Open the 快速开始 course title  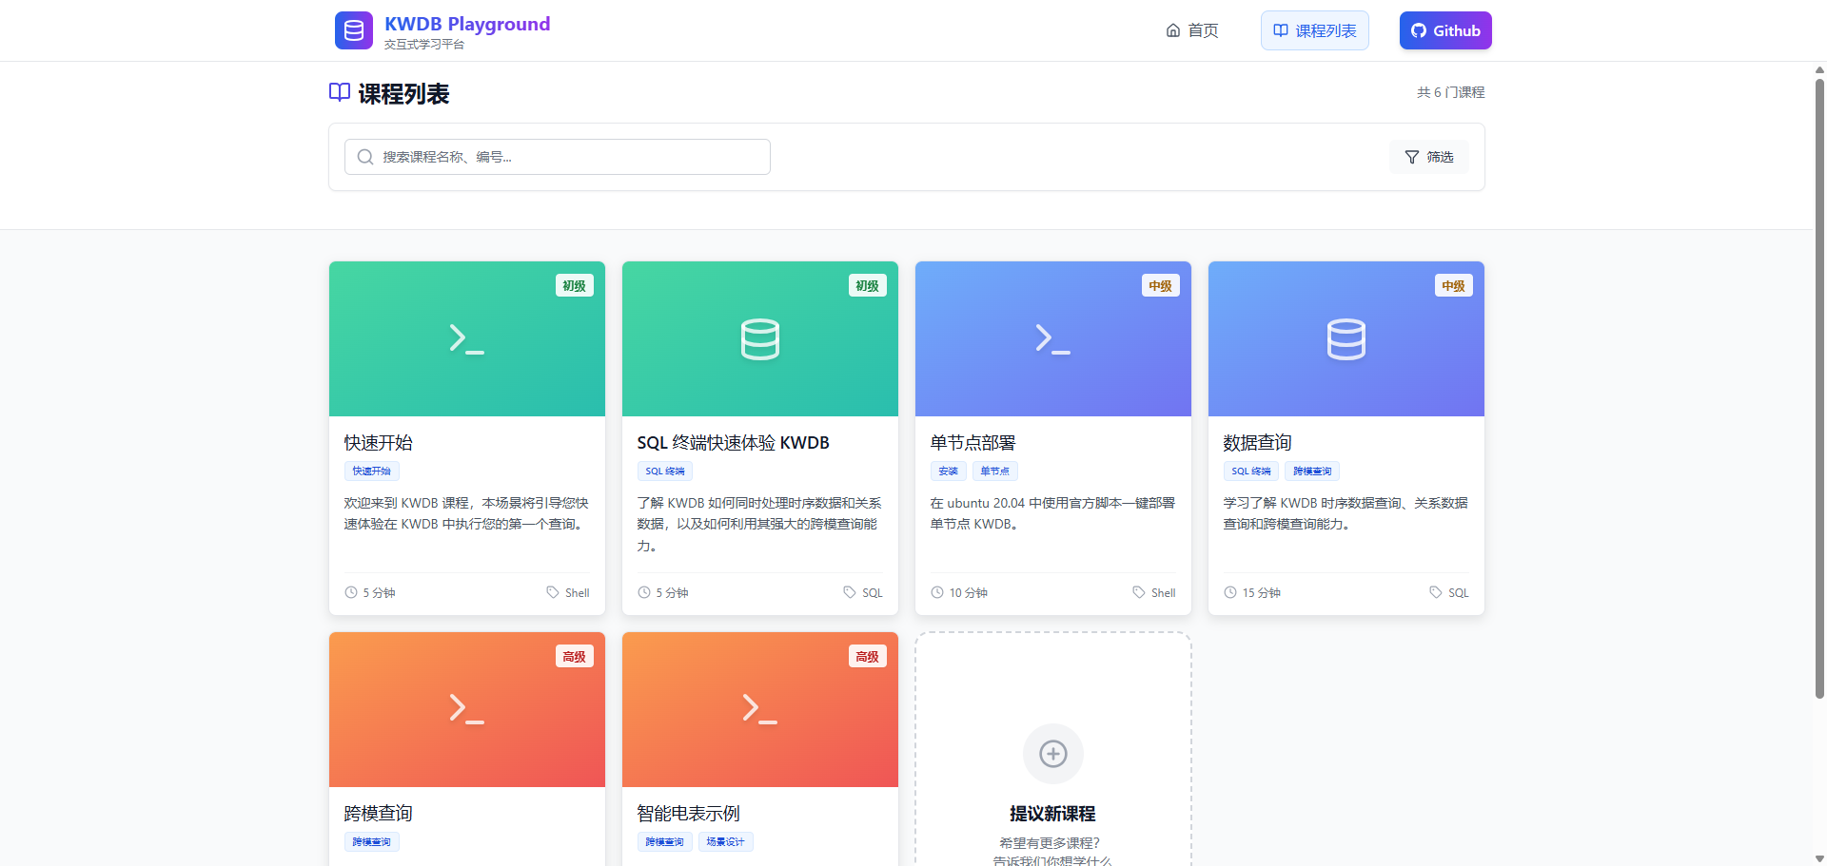coord(379,443)
